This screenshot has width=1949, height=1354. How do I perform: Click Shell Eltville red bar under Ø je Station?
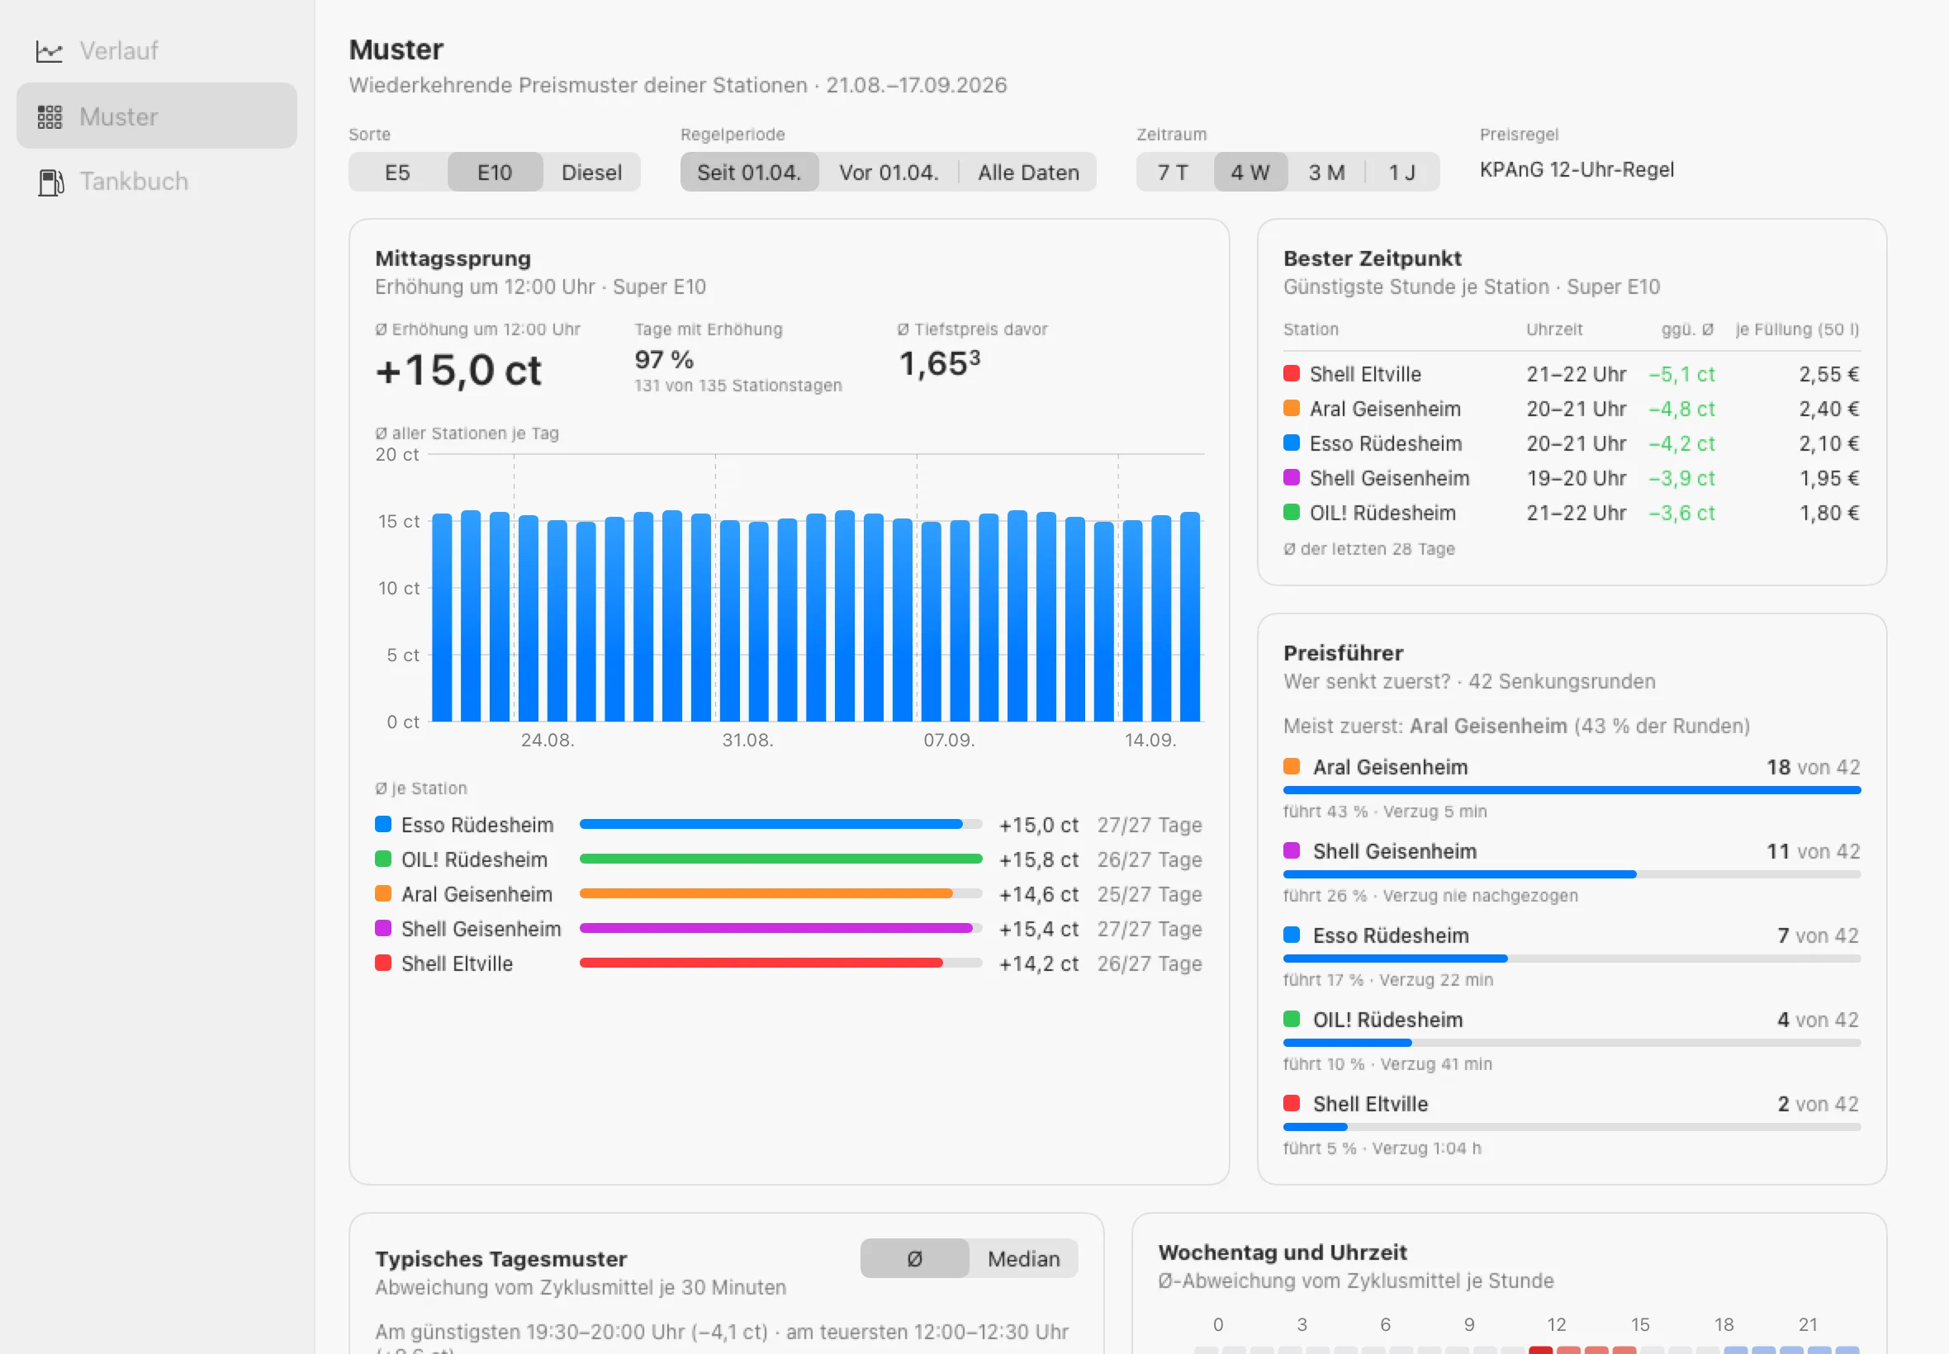coord(780,963)
